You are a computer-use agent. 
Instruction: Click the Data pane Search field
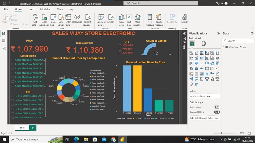coord(238,41)
